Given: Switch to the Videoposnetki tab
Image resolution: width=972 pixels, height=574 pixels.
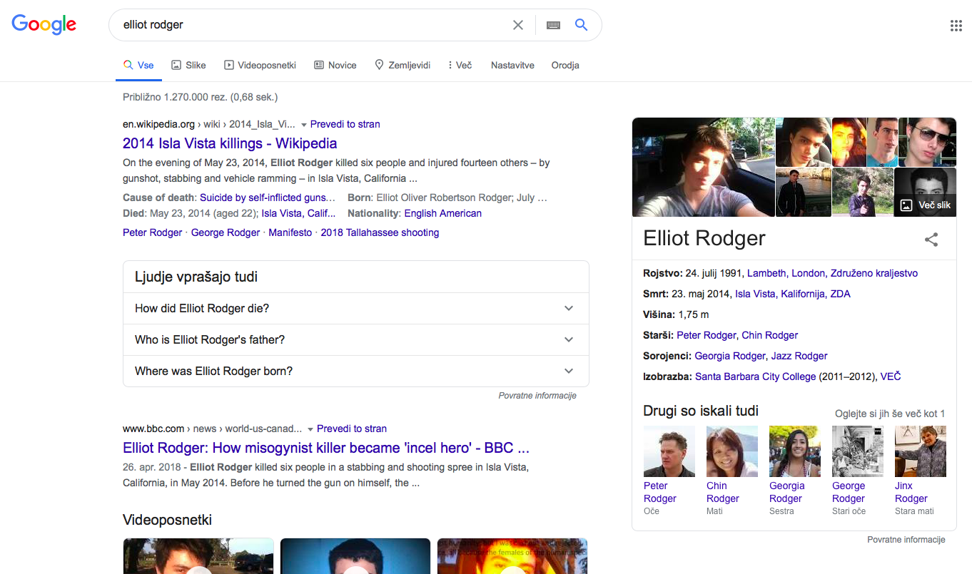Looking at the screenshot, I should click(x=260, y=65).
